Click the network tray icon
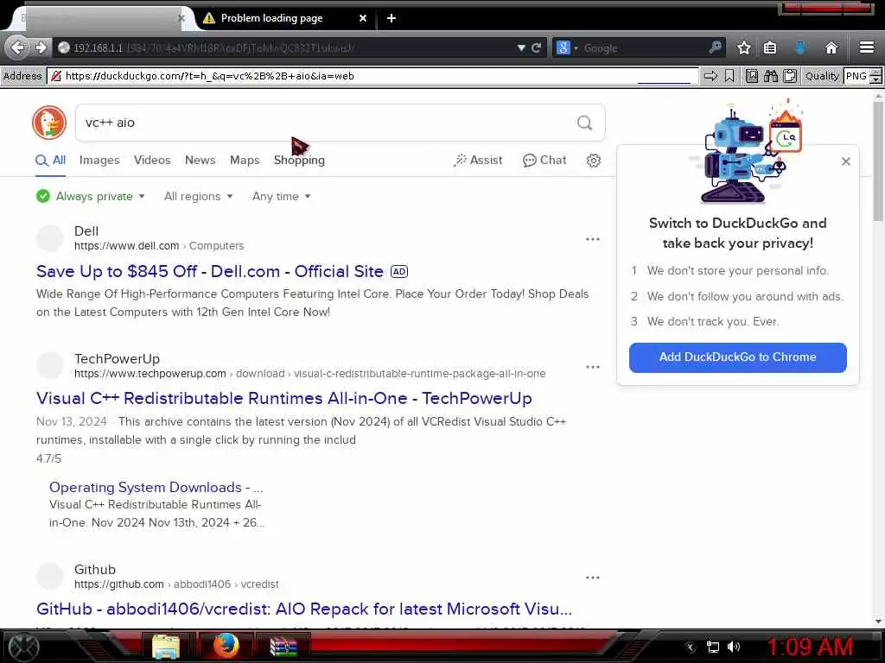Screen dimensions: 885x663 713,647
